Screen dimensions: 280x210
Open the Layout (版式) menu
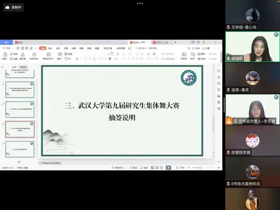tap(60, 56)
